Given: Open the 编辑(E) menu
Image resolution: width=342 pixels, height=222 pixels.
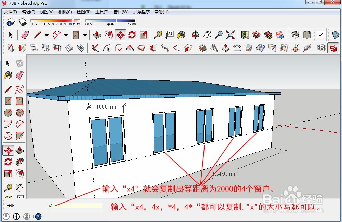Looking at the screenshot, I should click(28, 12).
